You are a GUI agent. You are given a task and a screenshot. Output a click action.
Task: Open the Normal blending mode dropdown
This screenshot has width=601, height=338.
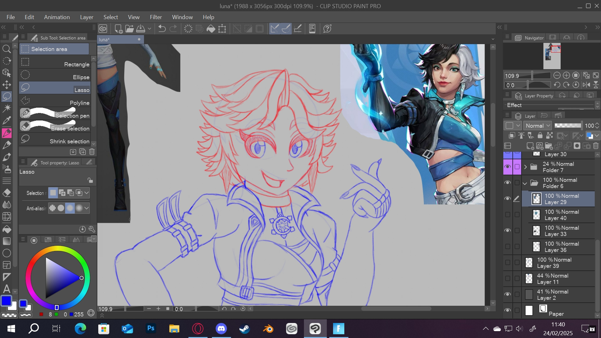[x=537, y=125]
